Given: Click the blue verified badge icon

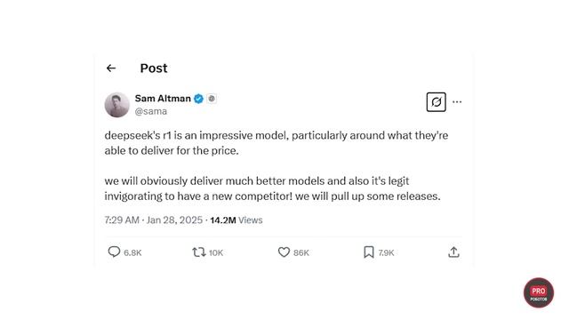Looking at the screenshot, I should tap(198, 99).
